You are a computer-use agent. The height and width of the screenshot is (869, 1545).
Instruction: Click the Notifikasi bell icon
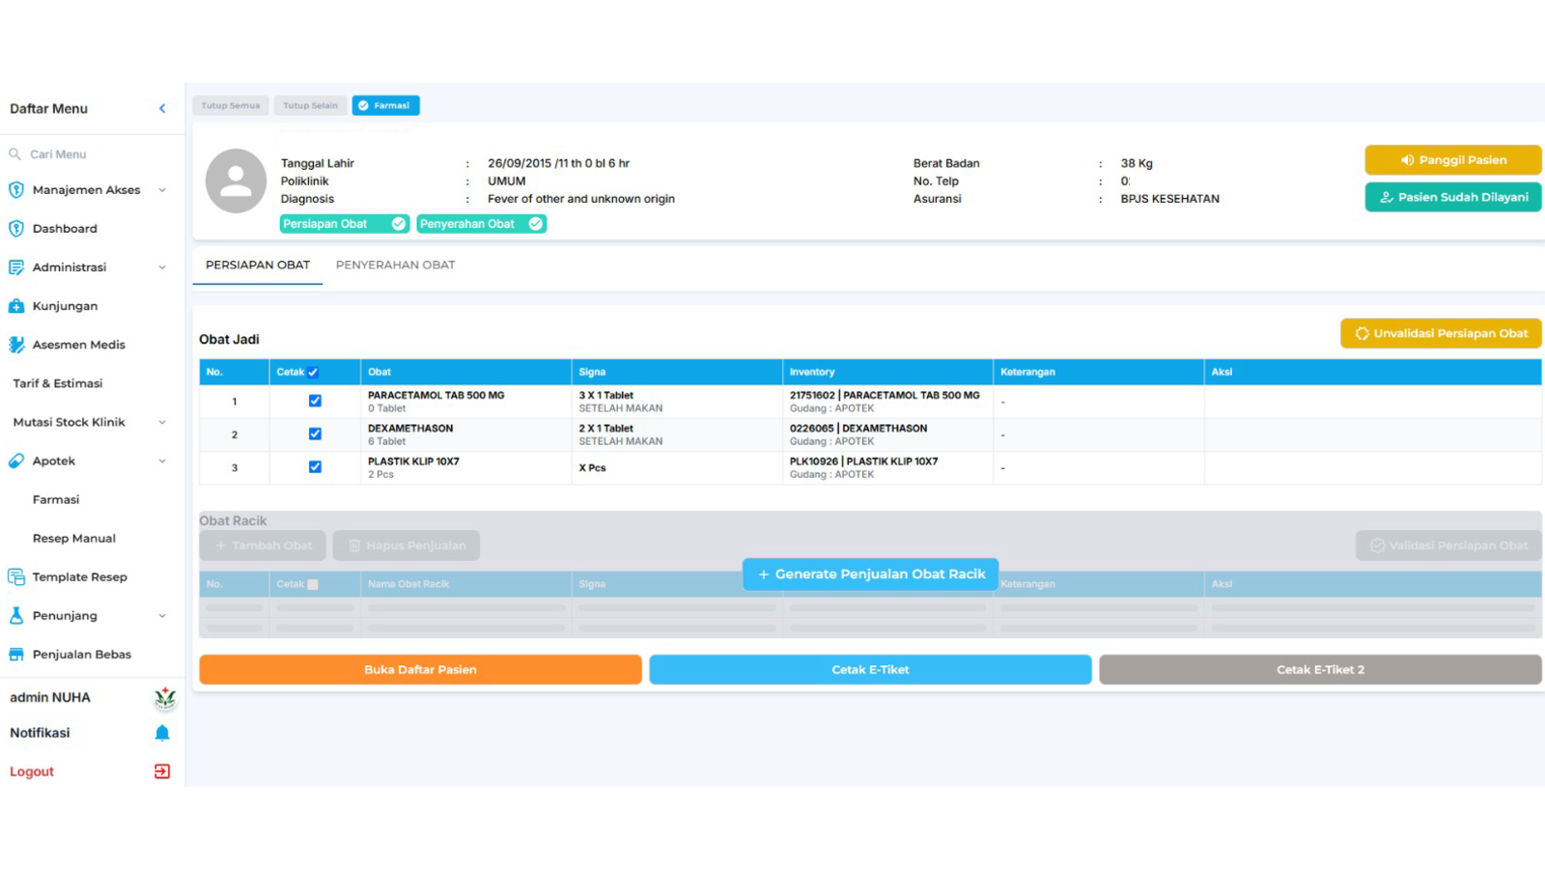[x=162, y=733]
